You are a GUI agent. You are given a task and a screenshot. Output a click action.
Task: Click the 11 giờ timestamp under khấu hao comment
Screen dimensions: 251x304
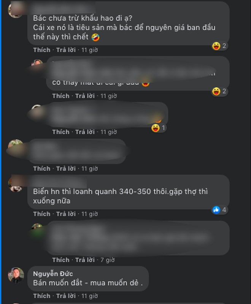[x=90, y=50]
